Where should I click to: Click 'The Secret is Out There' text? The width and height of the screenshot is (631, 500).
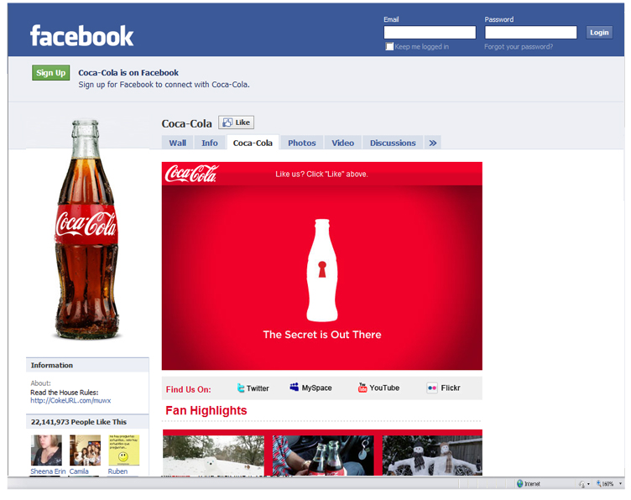[322, 335]
